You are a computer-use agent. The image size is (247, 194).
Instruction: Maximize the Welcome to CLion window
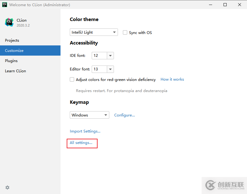point(225,5)
